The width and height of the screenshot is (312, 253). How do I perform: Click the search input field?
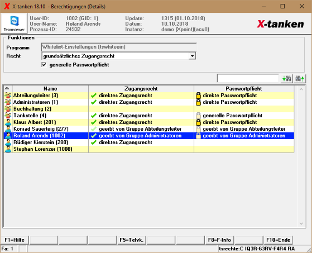point(248,78)
